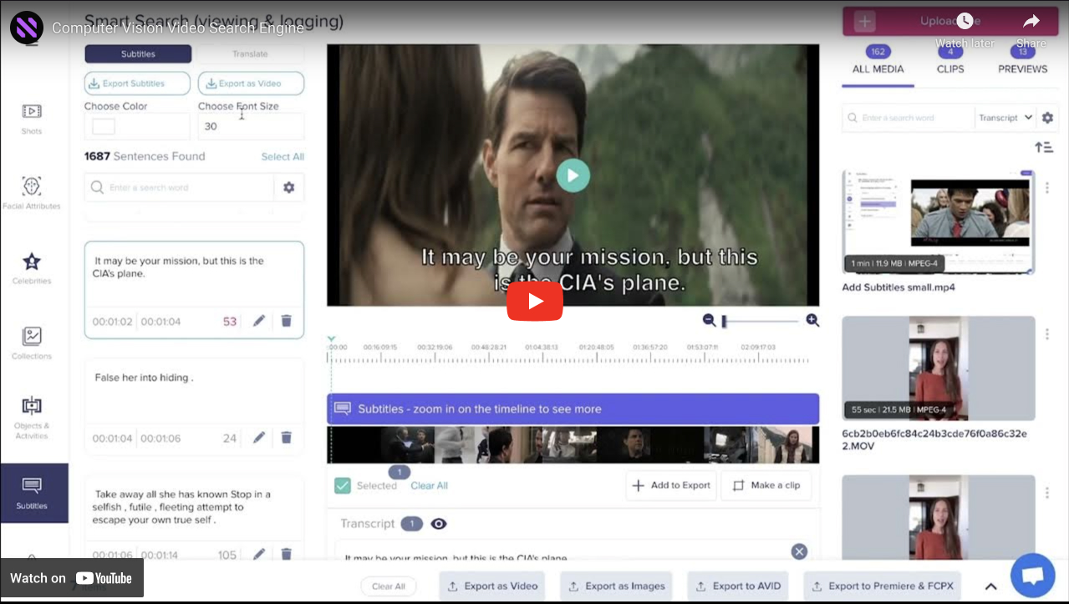Click the Upload button

point(949,22)
